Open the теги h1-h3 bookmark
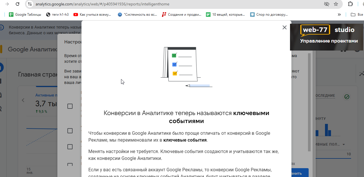This screenshot has height=177, width=364. [x=57, y=14]
